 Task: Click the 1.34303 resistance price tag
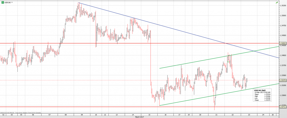pyautogui.click(x=283, y=43)
